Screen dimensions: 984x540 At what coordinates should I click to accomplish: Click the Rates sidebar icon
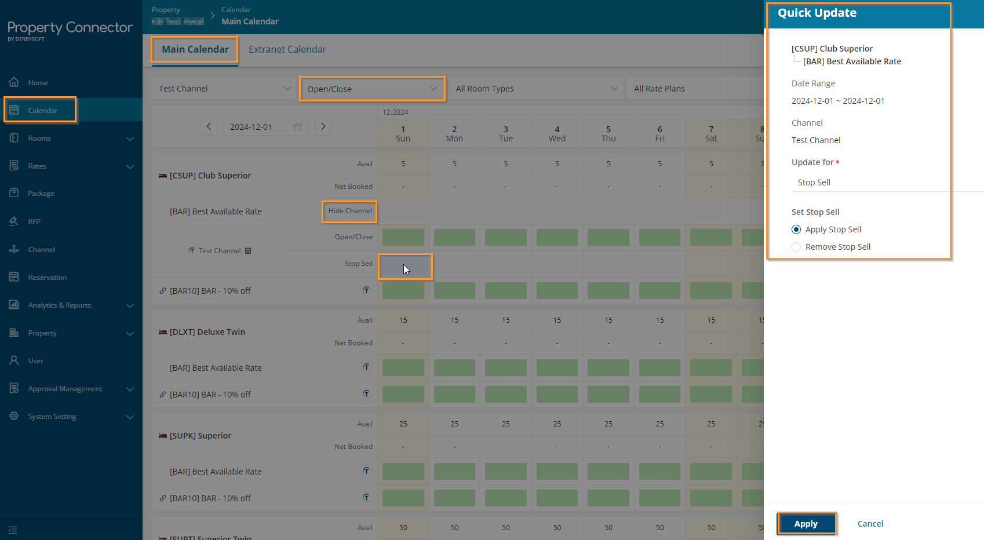(x=14, y=166)
